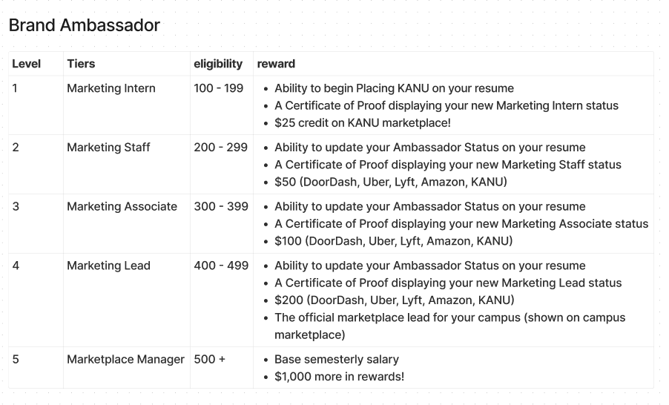Click the 200 - 299 eligibility cell
The image size is (669, 405).
pyautogui.click(x=220, y=148)
